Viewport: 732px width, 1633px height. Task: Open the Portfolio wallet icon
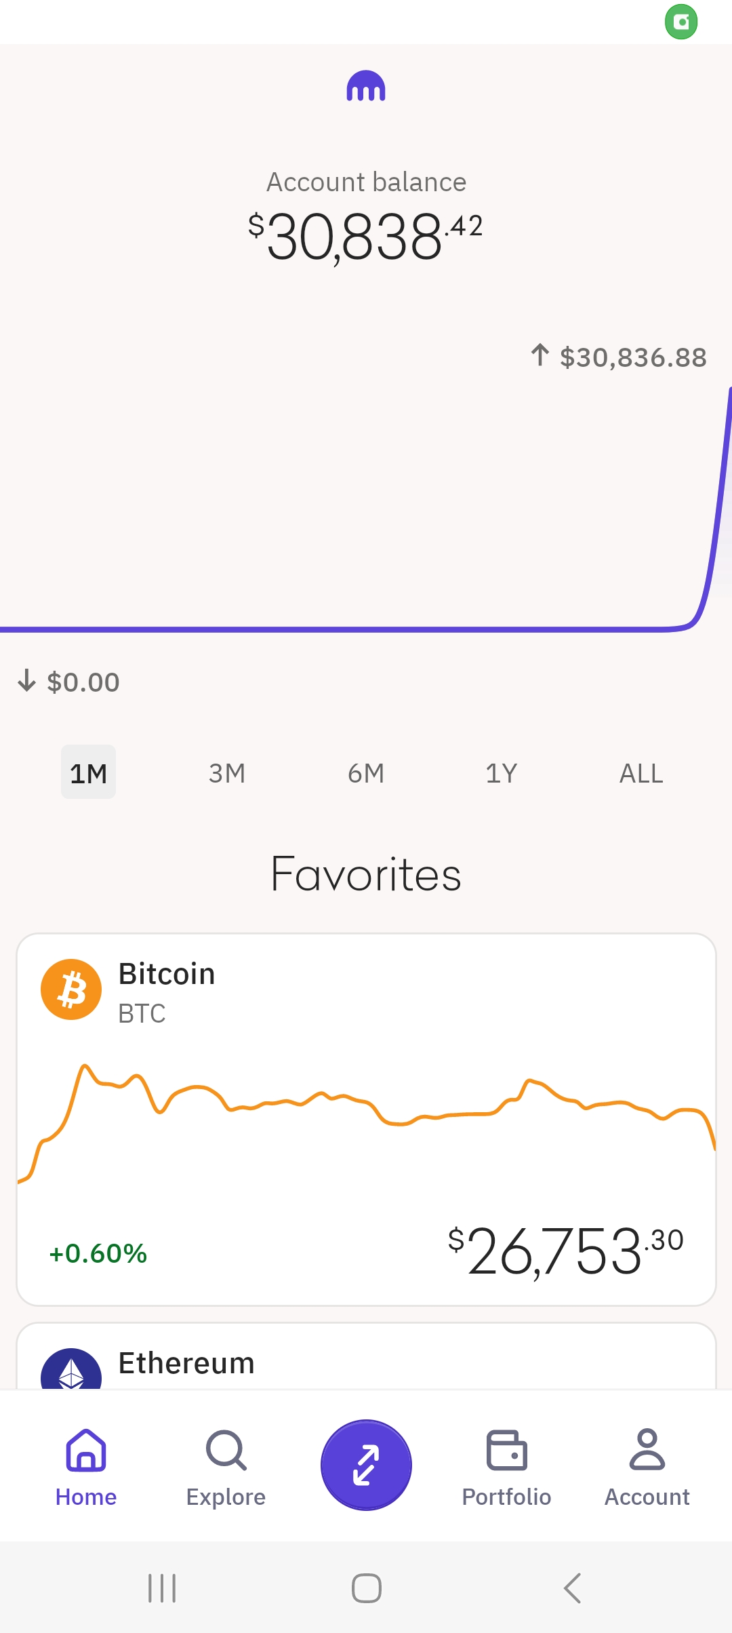click(x=506, y=1450)
